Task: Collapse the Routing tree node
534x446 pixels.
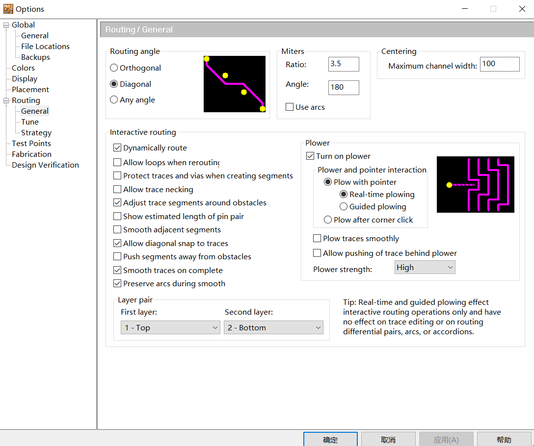Action: (x=6, y=100)
